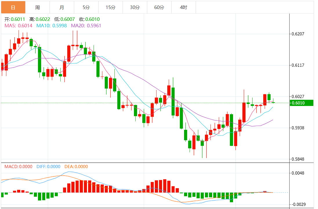Click the 高:0.6022 high price value
This screenshot has width=318, height=209.
click(x=39, y=19)
